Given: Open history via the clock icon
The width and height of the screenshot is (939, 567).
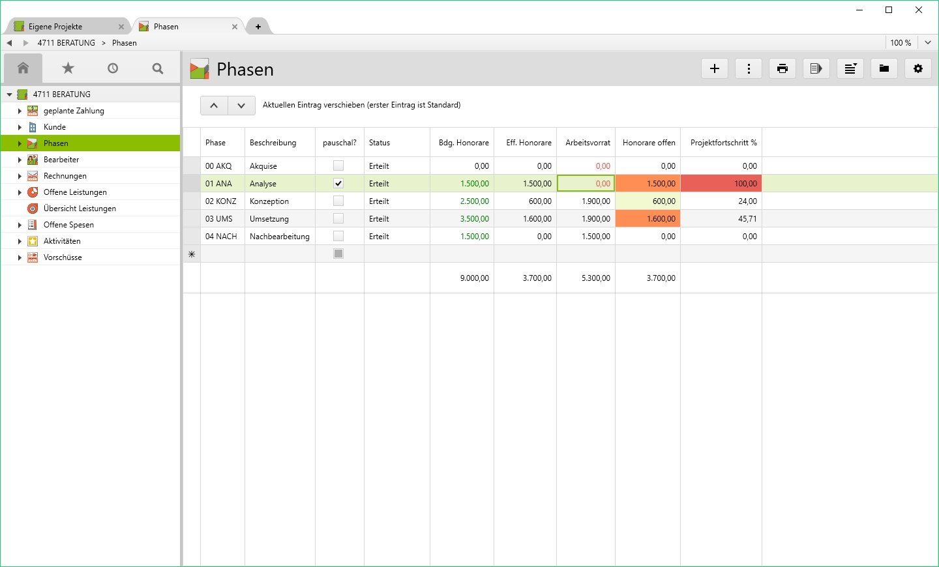Looking at the screenshot, I should click(113, 68).
